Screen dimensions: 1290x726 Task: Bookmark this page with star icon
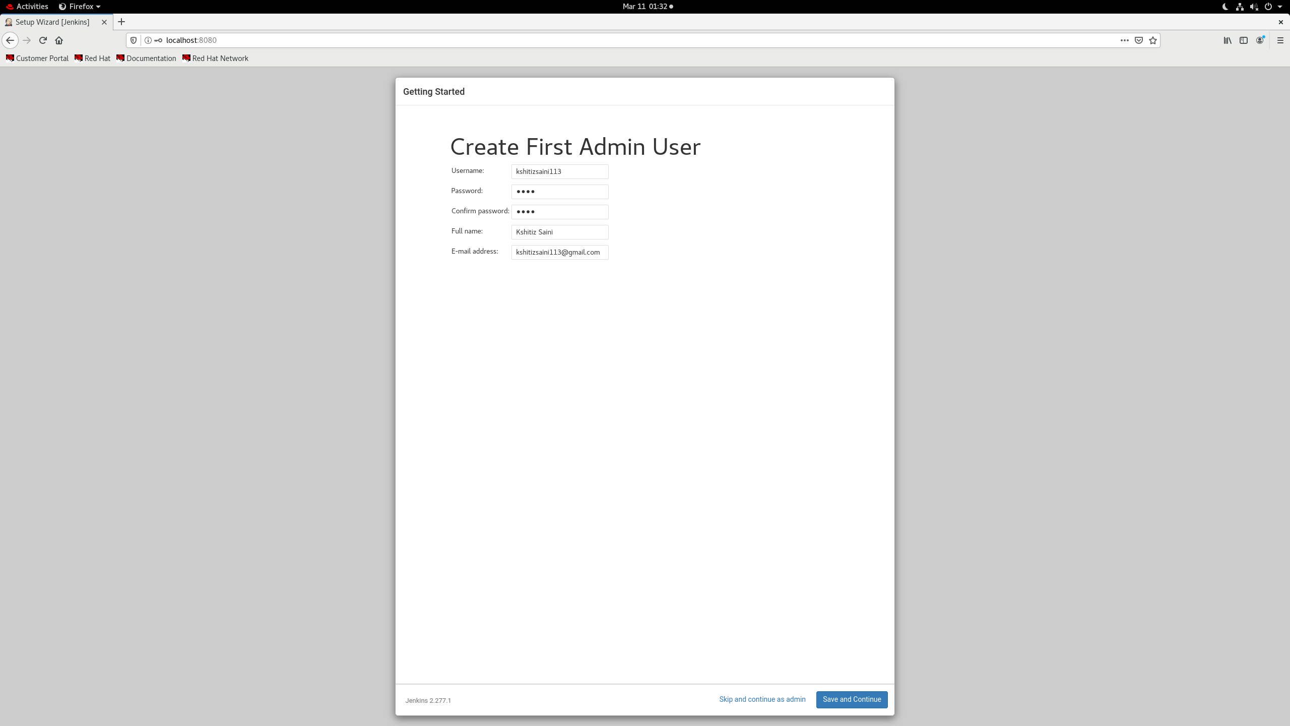pyautogui.click(x=1153, y=40)
